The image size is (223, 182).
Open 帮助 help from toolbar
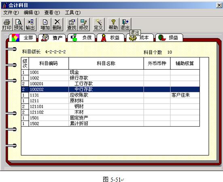[x=113, y=25]
